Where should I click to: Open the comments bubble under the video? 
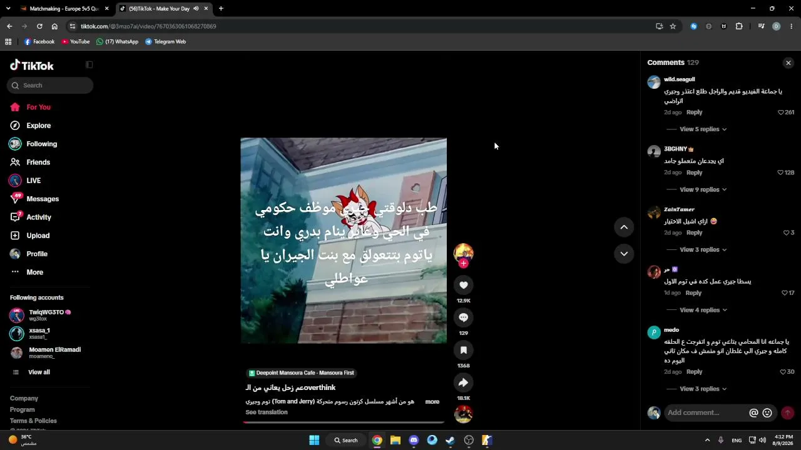tap(463, 317)
